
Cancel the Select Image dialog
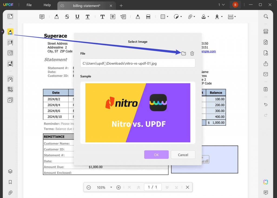point(183,154)
